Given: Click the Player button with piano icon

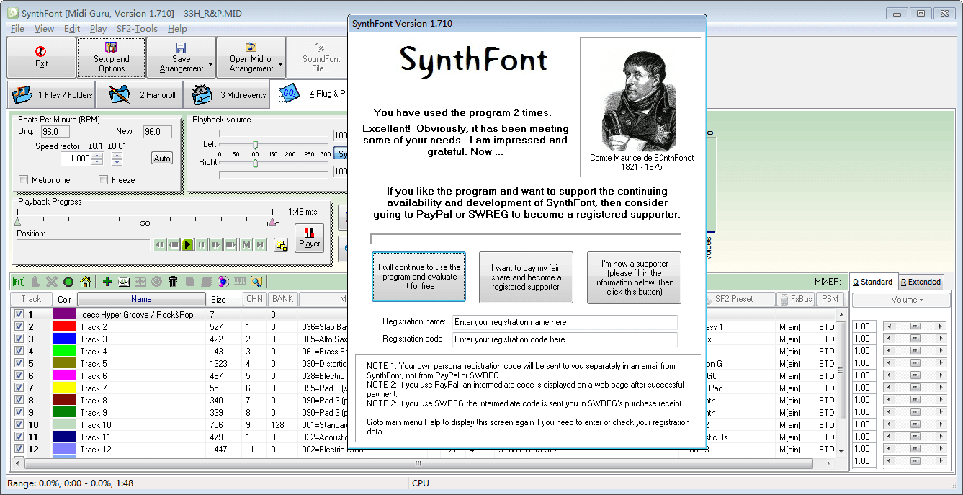Looking at the screenshot, I should tap(309, 238).
